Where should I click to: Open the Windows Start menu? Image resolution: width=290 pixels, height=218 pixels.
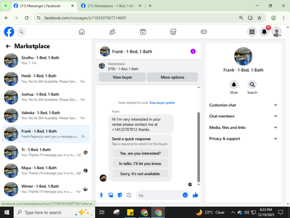click(7, 212)
